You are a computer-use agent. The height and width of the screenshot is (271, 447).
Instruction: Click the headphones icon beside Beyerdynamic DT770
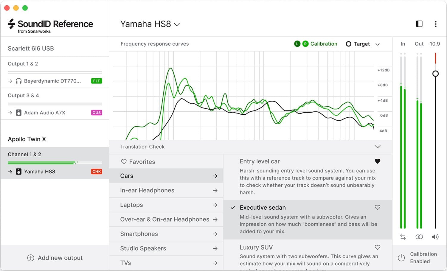(18, 81)
